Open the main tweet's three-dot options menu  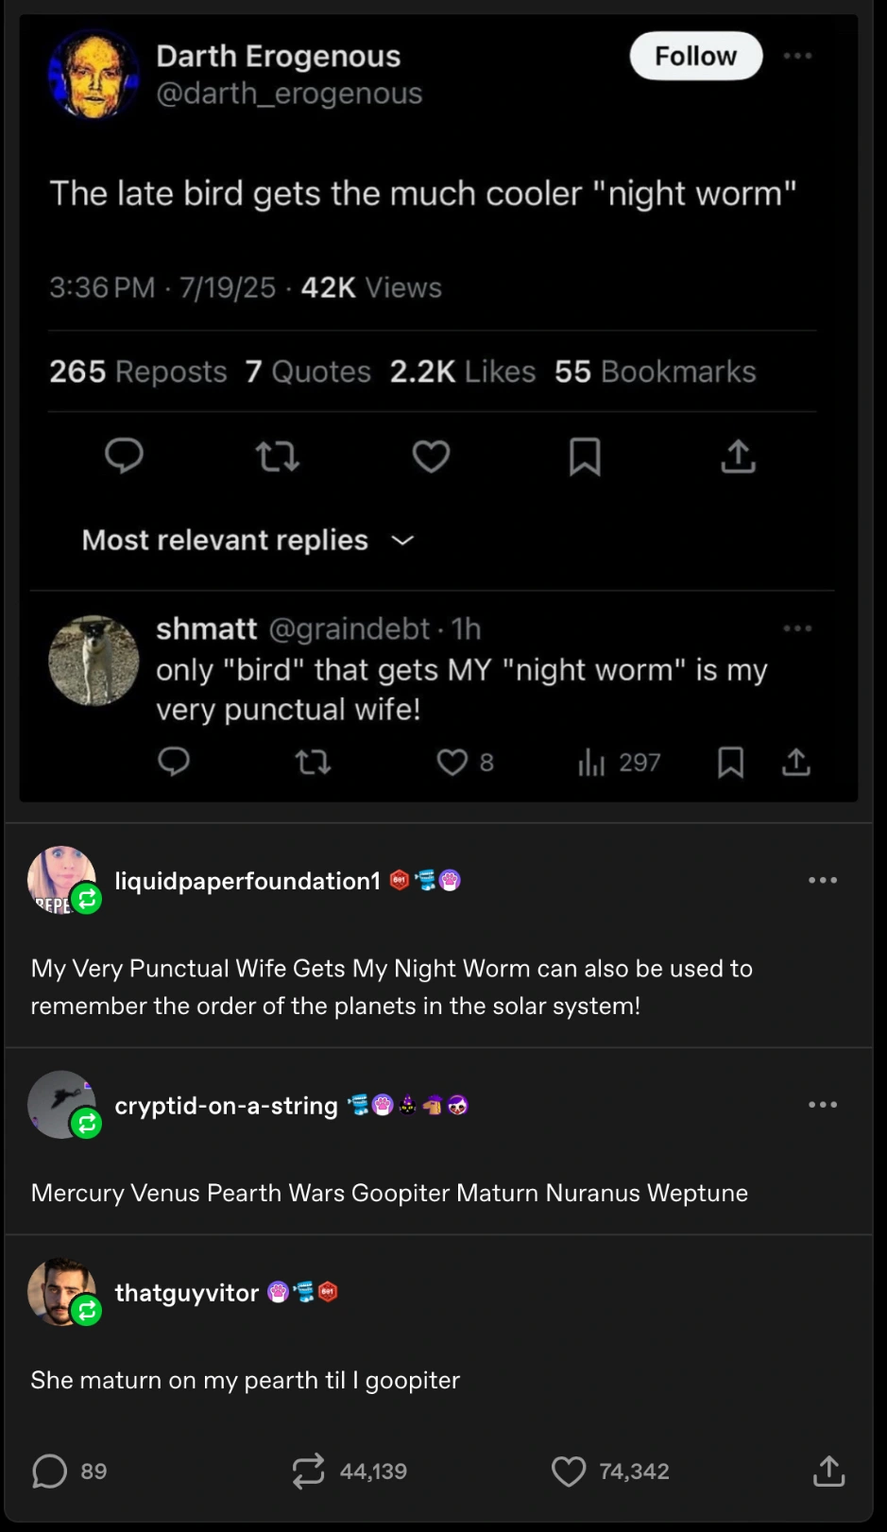coord(798,56)
